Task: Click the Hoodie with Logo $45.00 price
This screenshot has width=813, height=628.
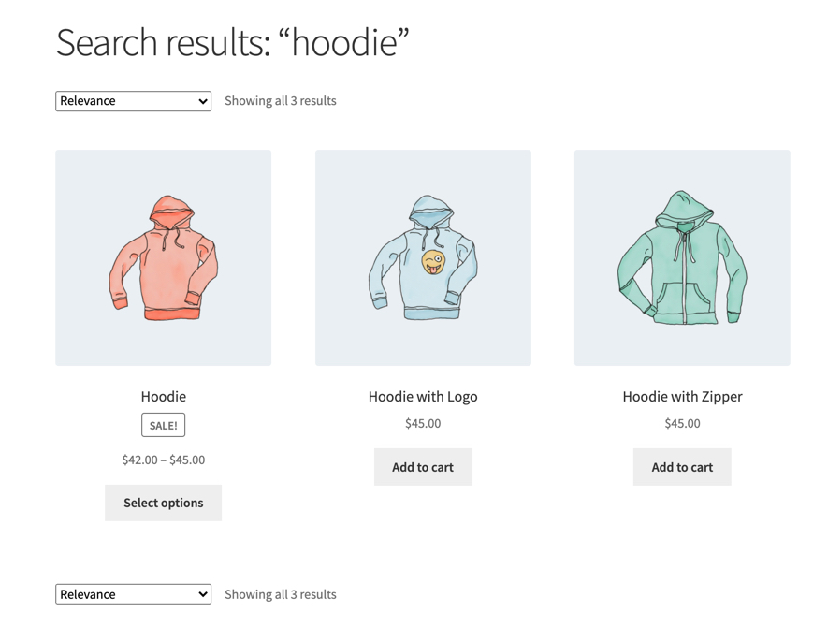Action: [x=423, y=424]
